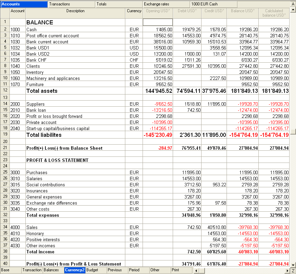
Task: Click the -145'230.49 opening liabilities total
Action: coord(158,135)
